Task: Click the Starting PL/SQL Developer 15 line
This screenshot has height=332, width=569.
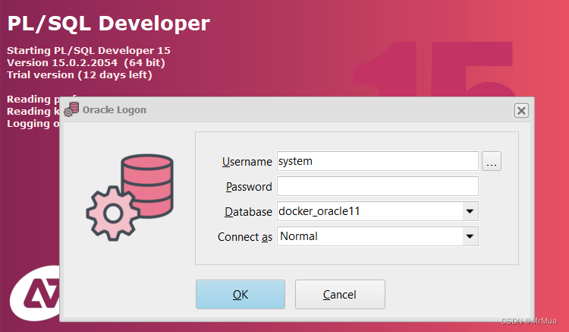Action: 89,50
